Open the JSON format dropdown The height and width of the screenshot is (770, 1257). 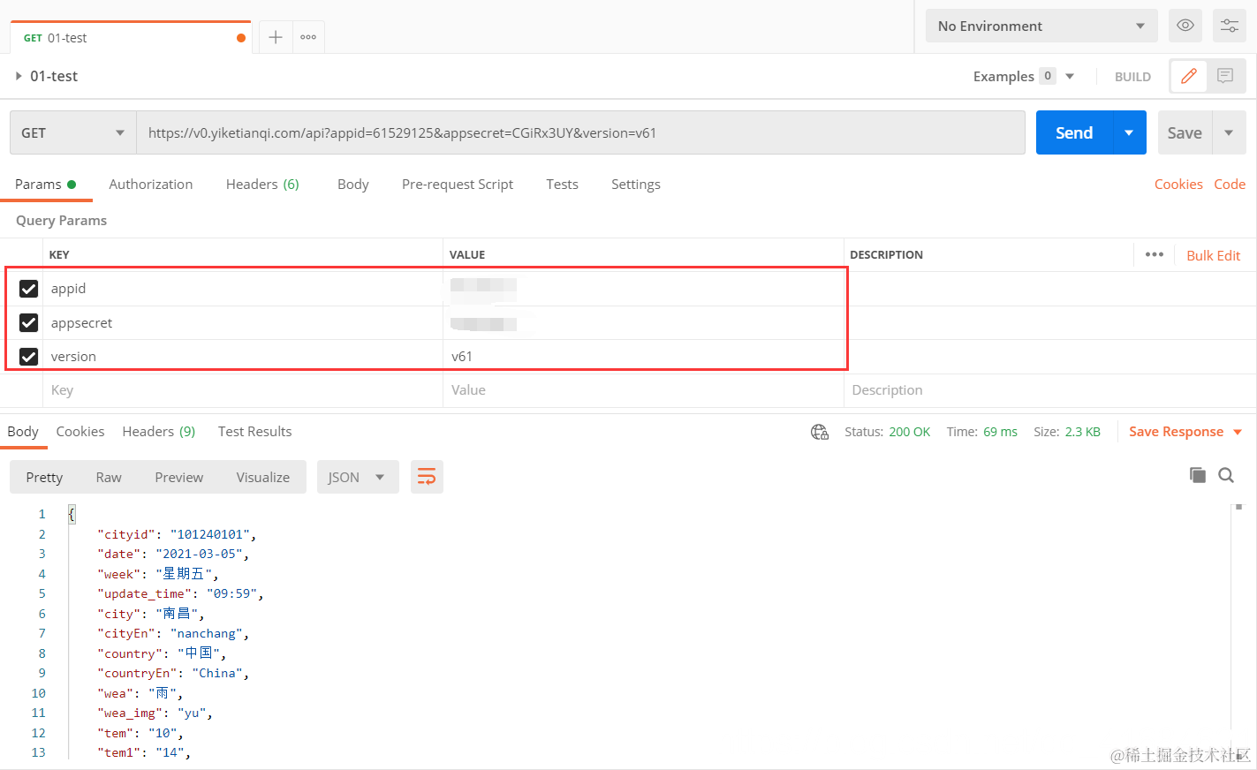(x=358, y=477)
